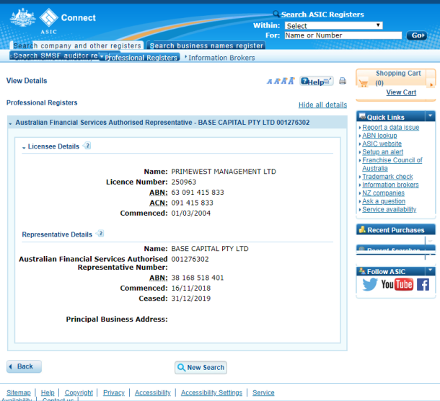
Task: Open Privacy footer link
Action: click(114, 392)
